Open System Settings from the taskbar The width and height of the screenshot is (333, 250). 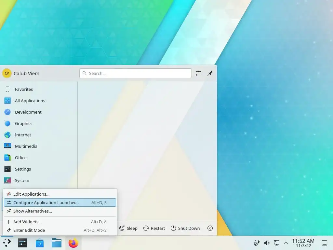tap(23, 243)
